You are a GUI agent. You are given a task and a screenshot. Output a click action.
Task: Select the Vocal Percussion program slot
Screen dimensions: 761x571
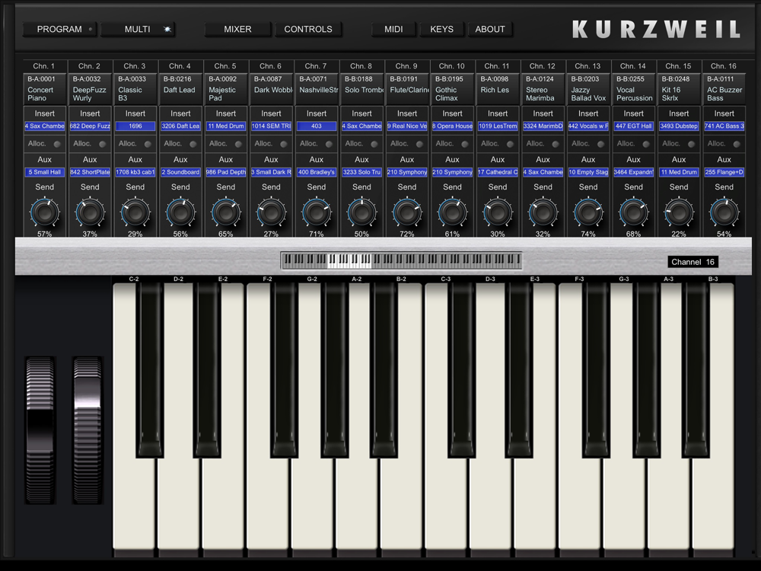click(633, 89)
